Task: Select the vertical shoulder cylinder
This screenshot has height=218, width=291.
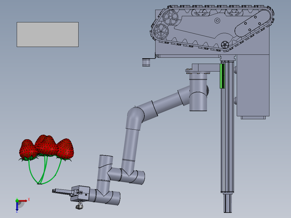Action: pyautogui.click(x=198, y=92)
